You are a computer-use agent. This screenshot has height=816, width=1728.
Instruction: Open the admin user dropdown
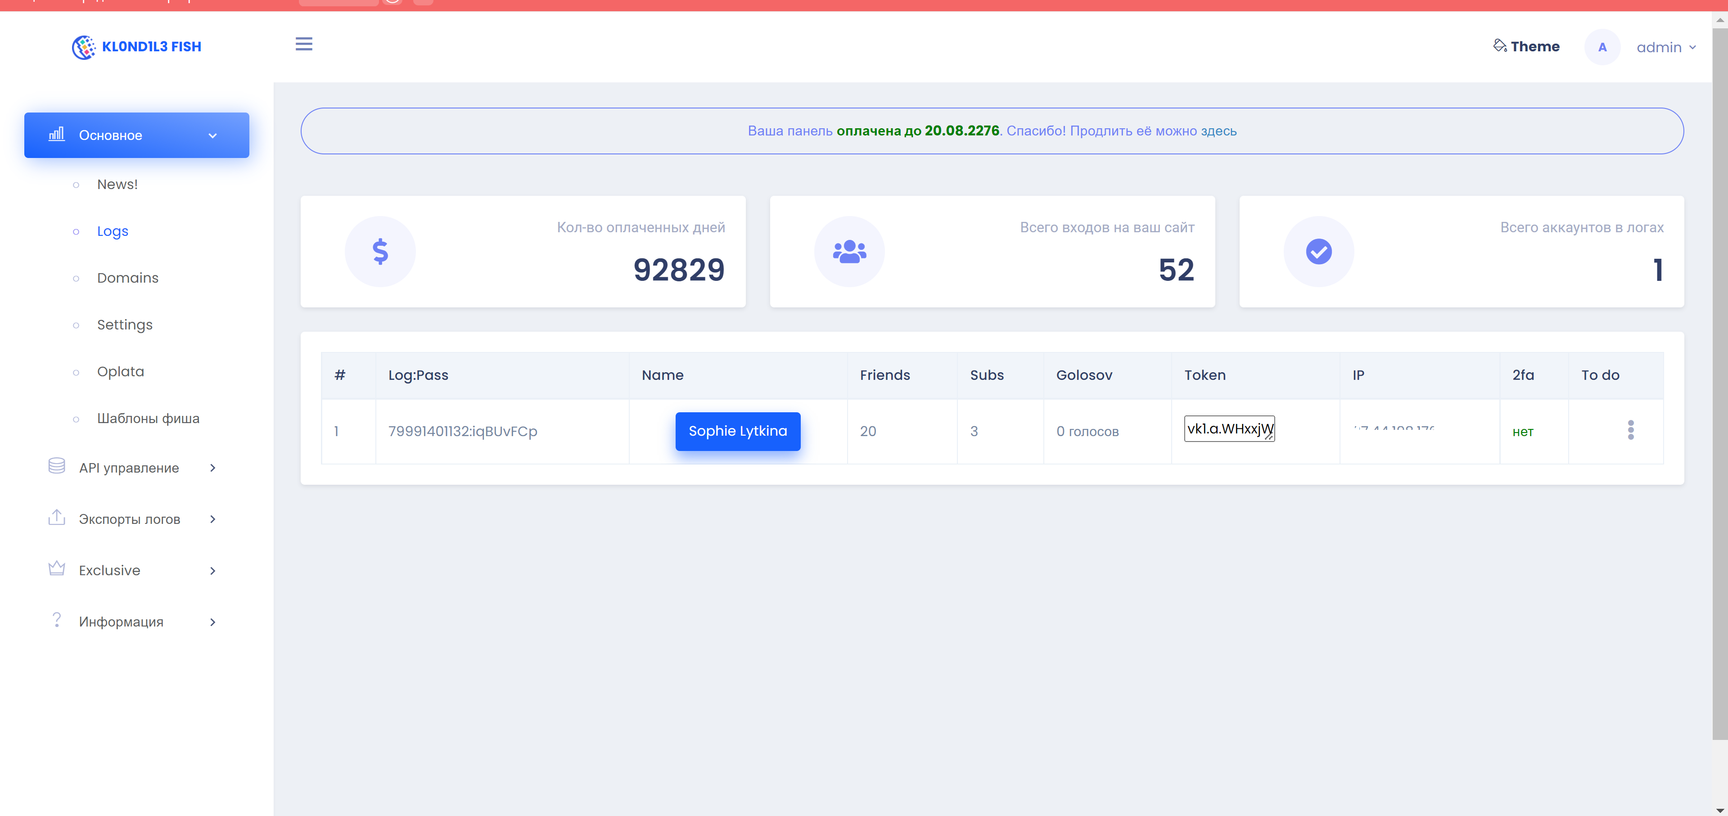(x=1666, y=48)
